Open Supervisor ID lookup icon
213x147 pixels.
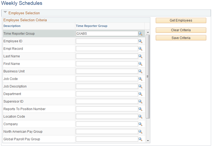pos(140,101)
